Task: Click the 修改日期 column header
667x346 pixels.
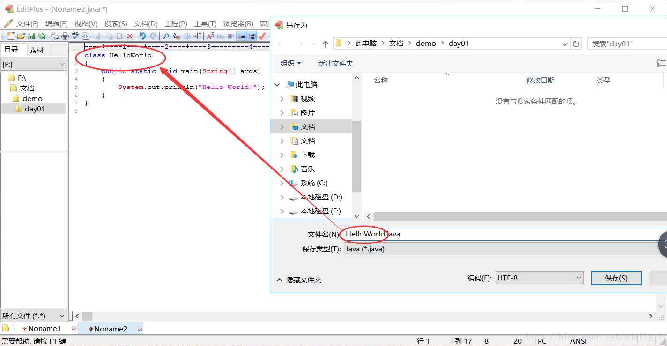Action: pos(541,81)
